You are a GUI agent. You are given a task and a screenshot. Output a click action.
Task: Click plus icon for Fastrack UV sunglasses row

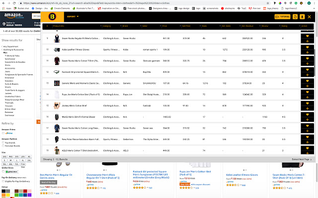click(x=307, y=75)
